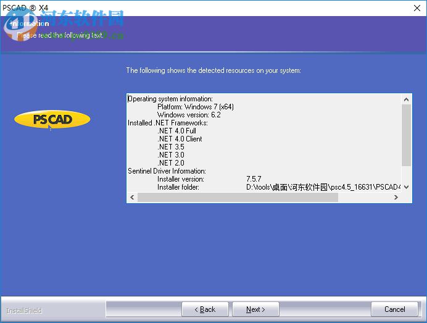Click the horizontal scrollbar track right of the thumb
Viewport: 427px width, 323px height.
click(364, 198)
